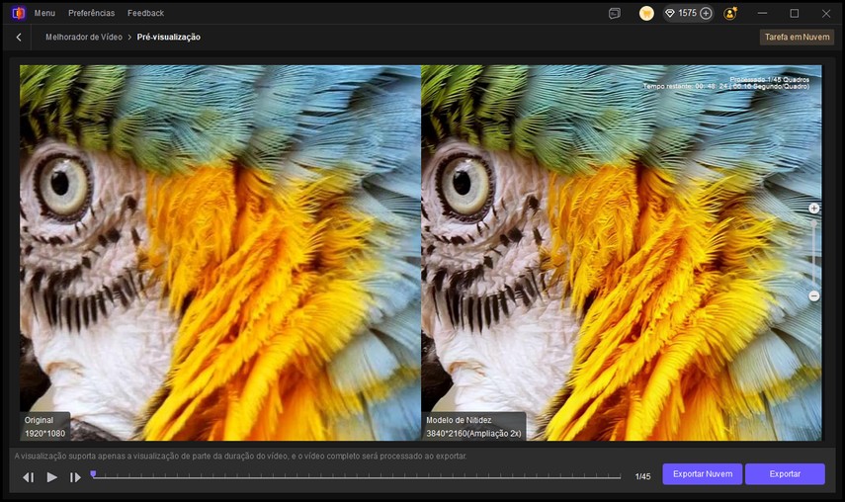
Task: Open the Menu item
Action: coord(44,13)
